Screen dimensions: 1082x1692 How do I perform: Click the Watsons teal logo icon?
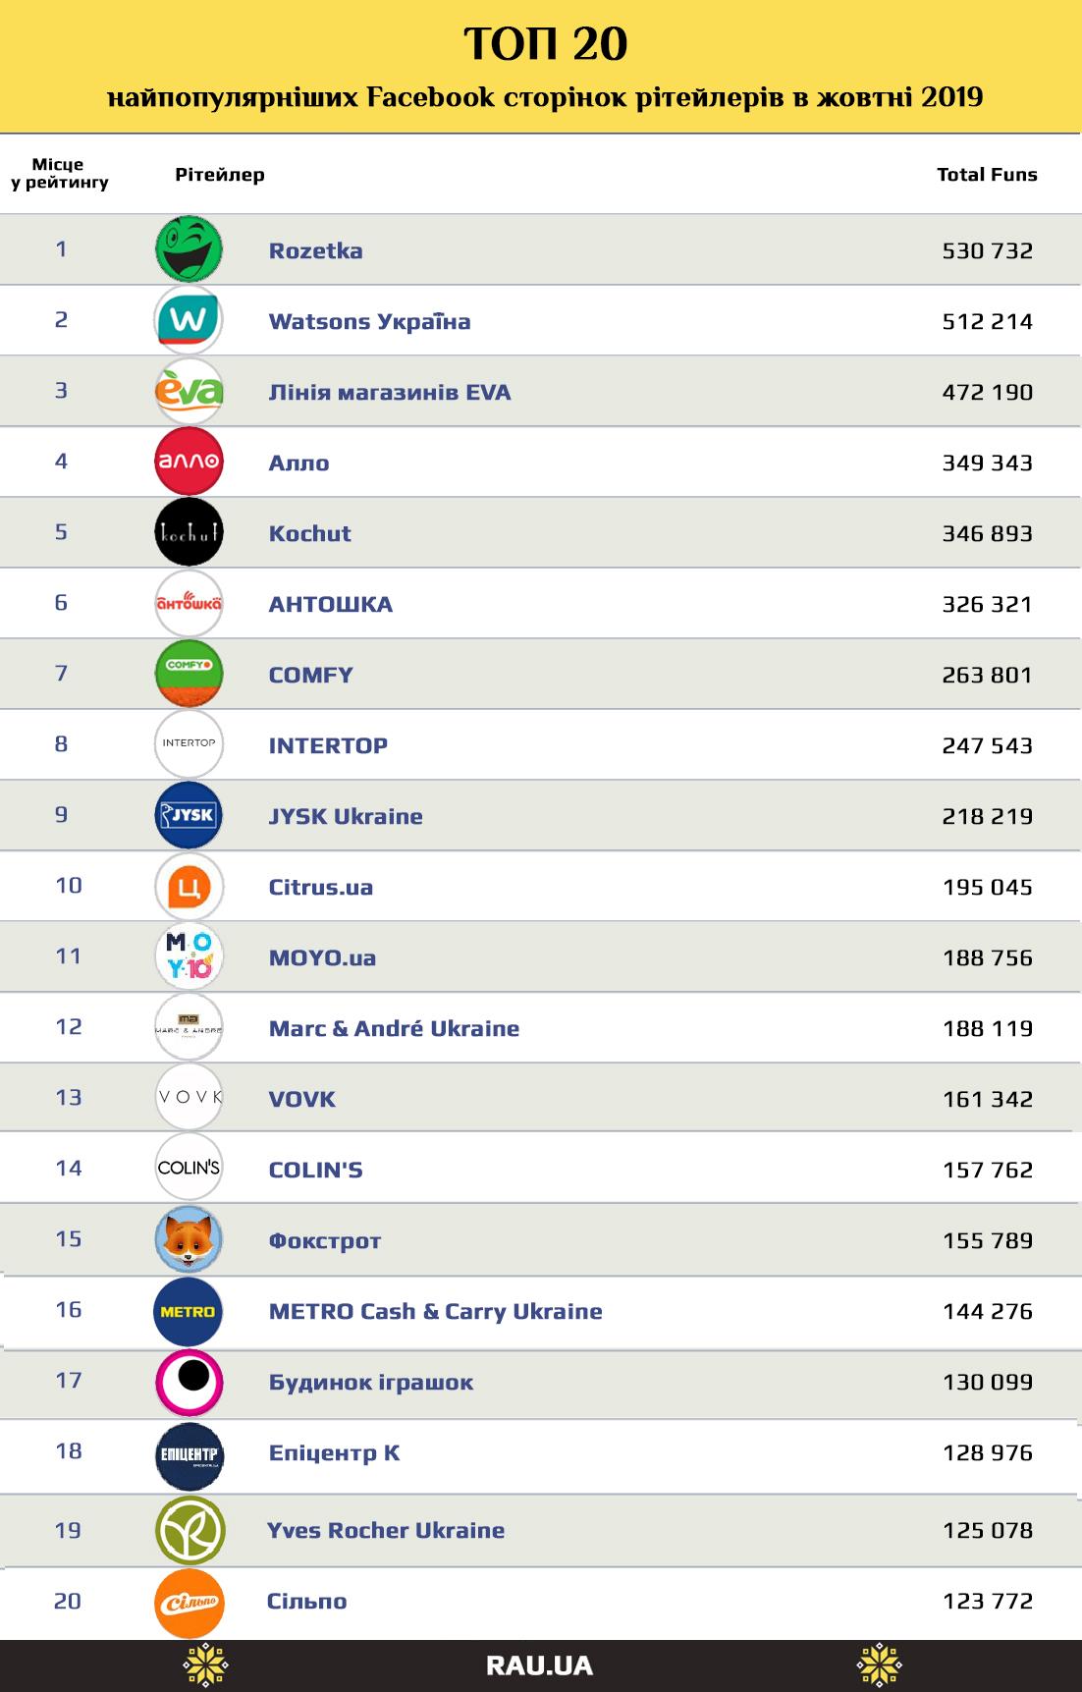[x=189, y=320]
